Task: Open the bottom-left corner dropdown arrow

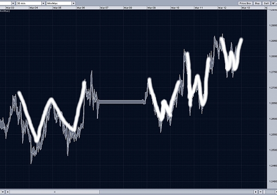Action: [3, 192]
